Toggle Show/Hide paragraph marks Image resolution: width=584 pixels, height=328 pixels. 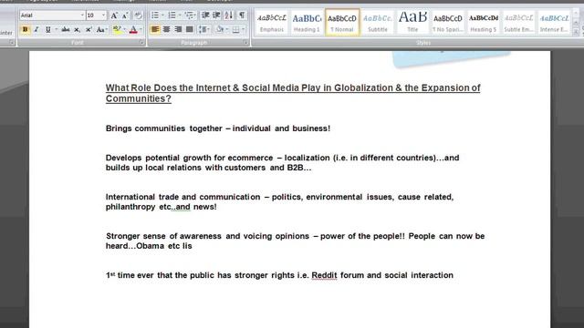pyautogui.click(x=242, y=15)
